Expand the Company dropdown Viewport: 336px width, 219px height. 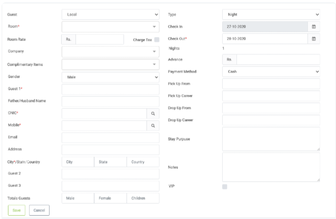110,52
